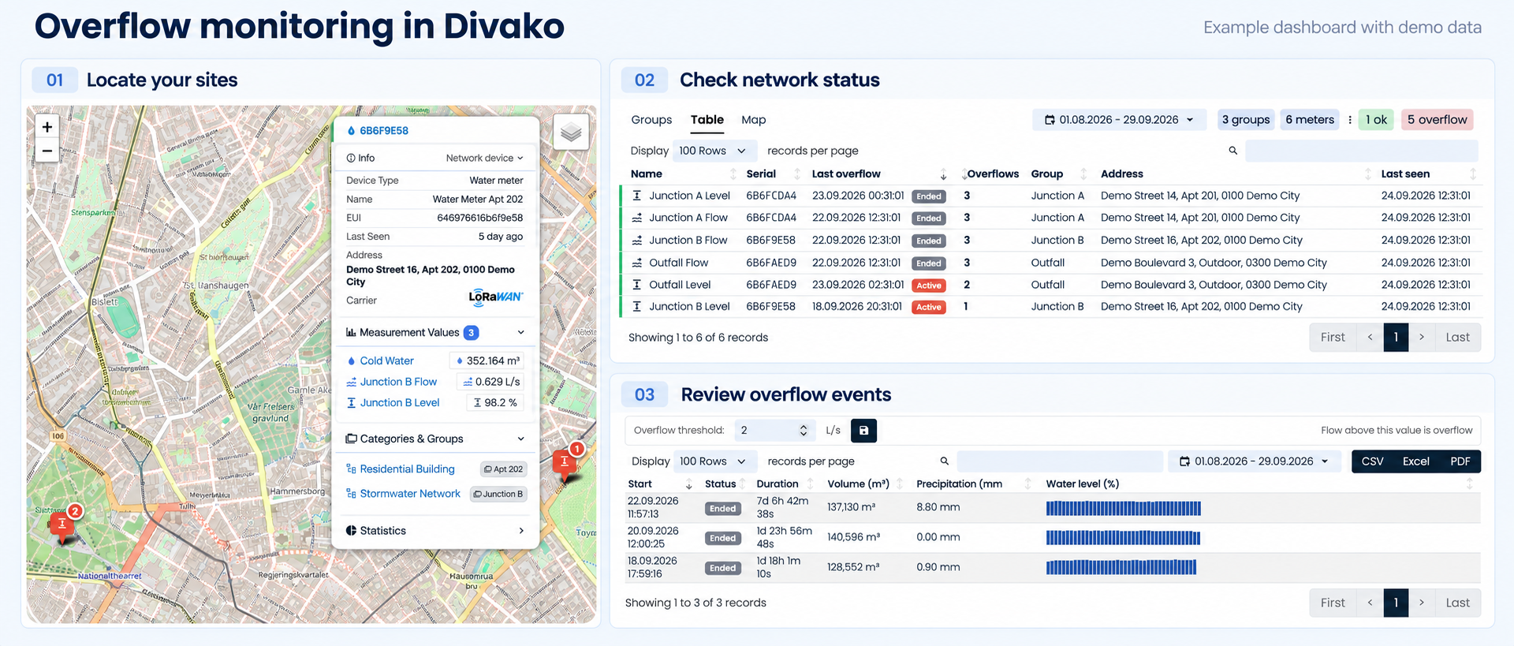Go to Last page in network status pagination

point(1457,338)
